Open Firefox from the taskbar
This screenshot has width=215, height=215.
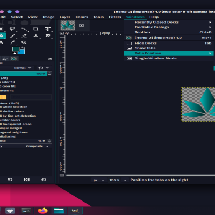click(42, 211)
